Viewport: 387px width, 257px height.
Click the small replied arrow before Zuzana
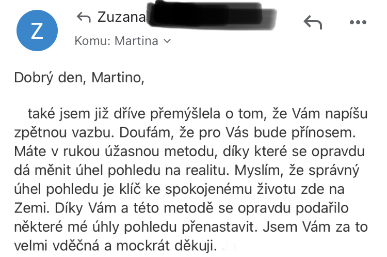(x=84, y=17)
